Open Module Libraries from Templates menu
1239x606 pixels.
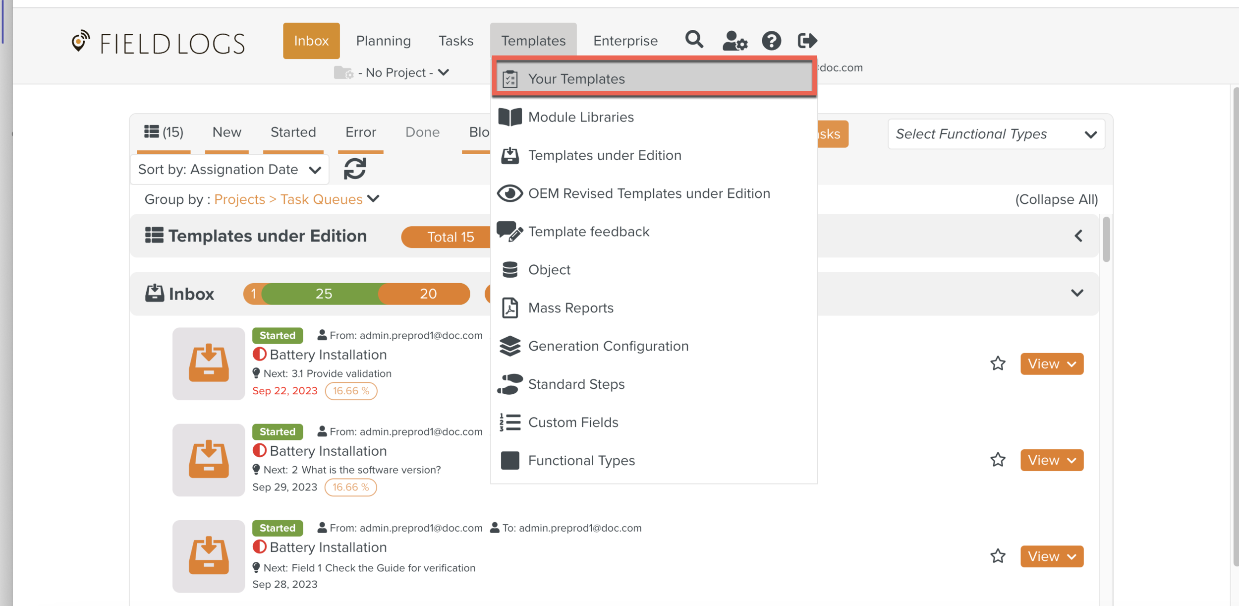581,117
